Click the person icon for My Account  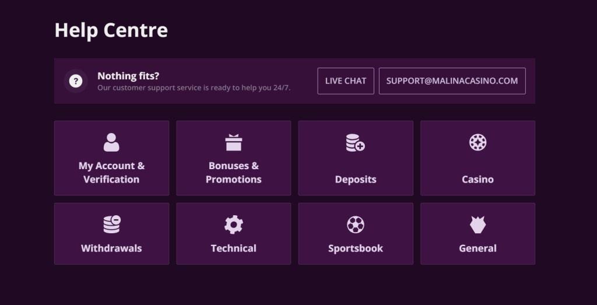pyautogui.click(x=111, y=142)
